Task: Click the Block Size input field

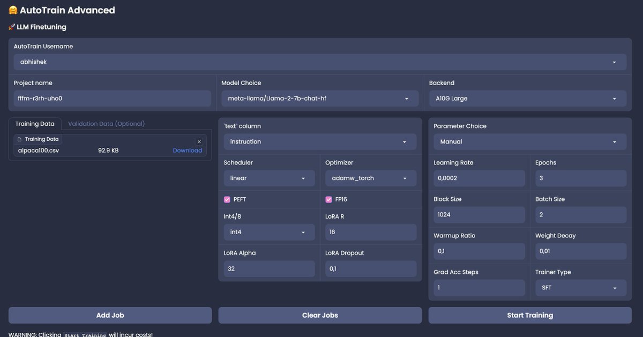Action: pos(479,214)
